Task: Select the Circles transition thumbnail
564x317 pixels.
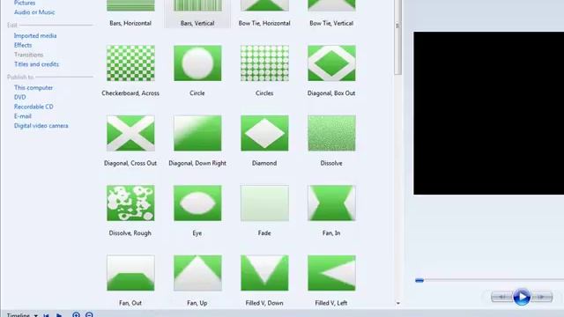Action: [264, 63]
